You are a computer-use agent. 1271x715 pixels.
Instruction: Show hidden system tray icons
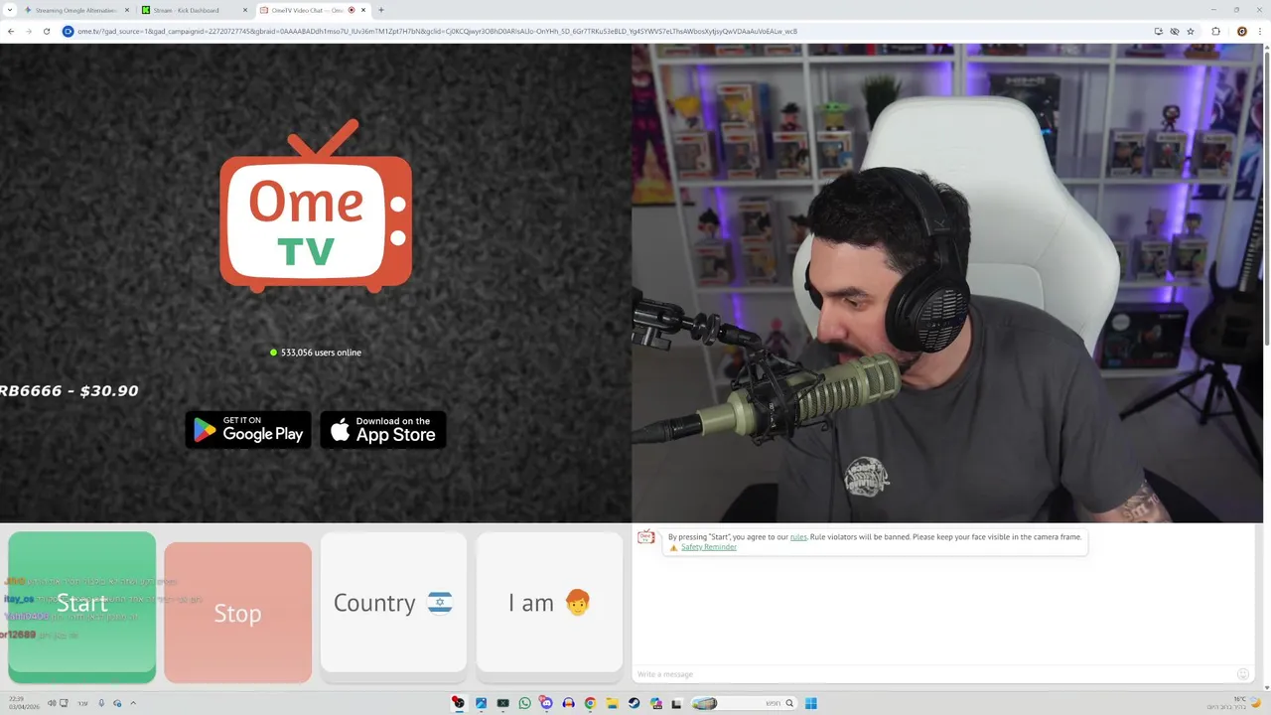pyautogui.click(x=133, y=703)
